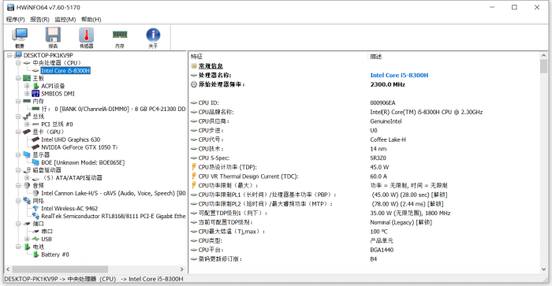
Task: Open the 概要 summary monitor icon
Action: [x=20, y=37]
